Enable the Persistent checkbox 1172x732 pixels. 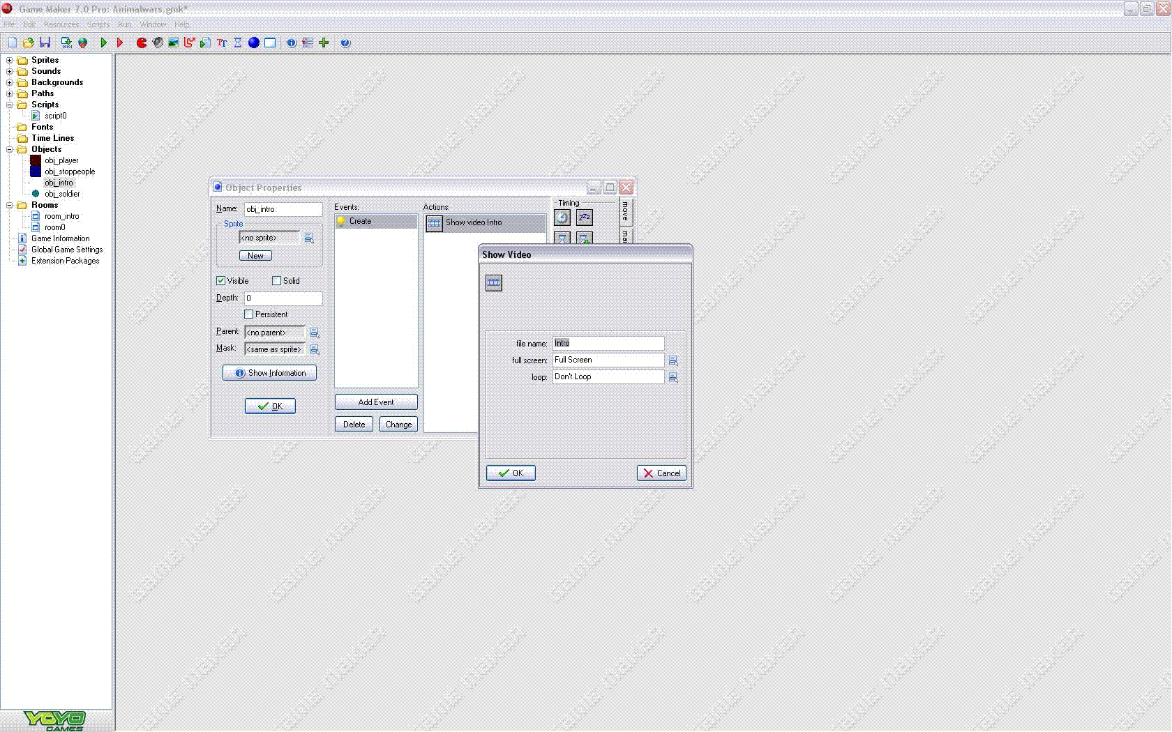[248, 314]
